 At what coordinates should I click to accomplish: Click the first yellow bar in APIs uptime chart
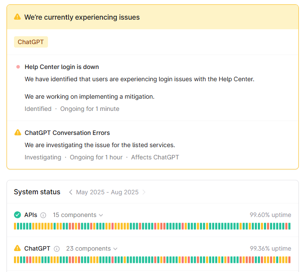(15, 226)
